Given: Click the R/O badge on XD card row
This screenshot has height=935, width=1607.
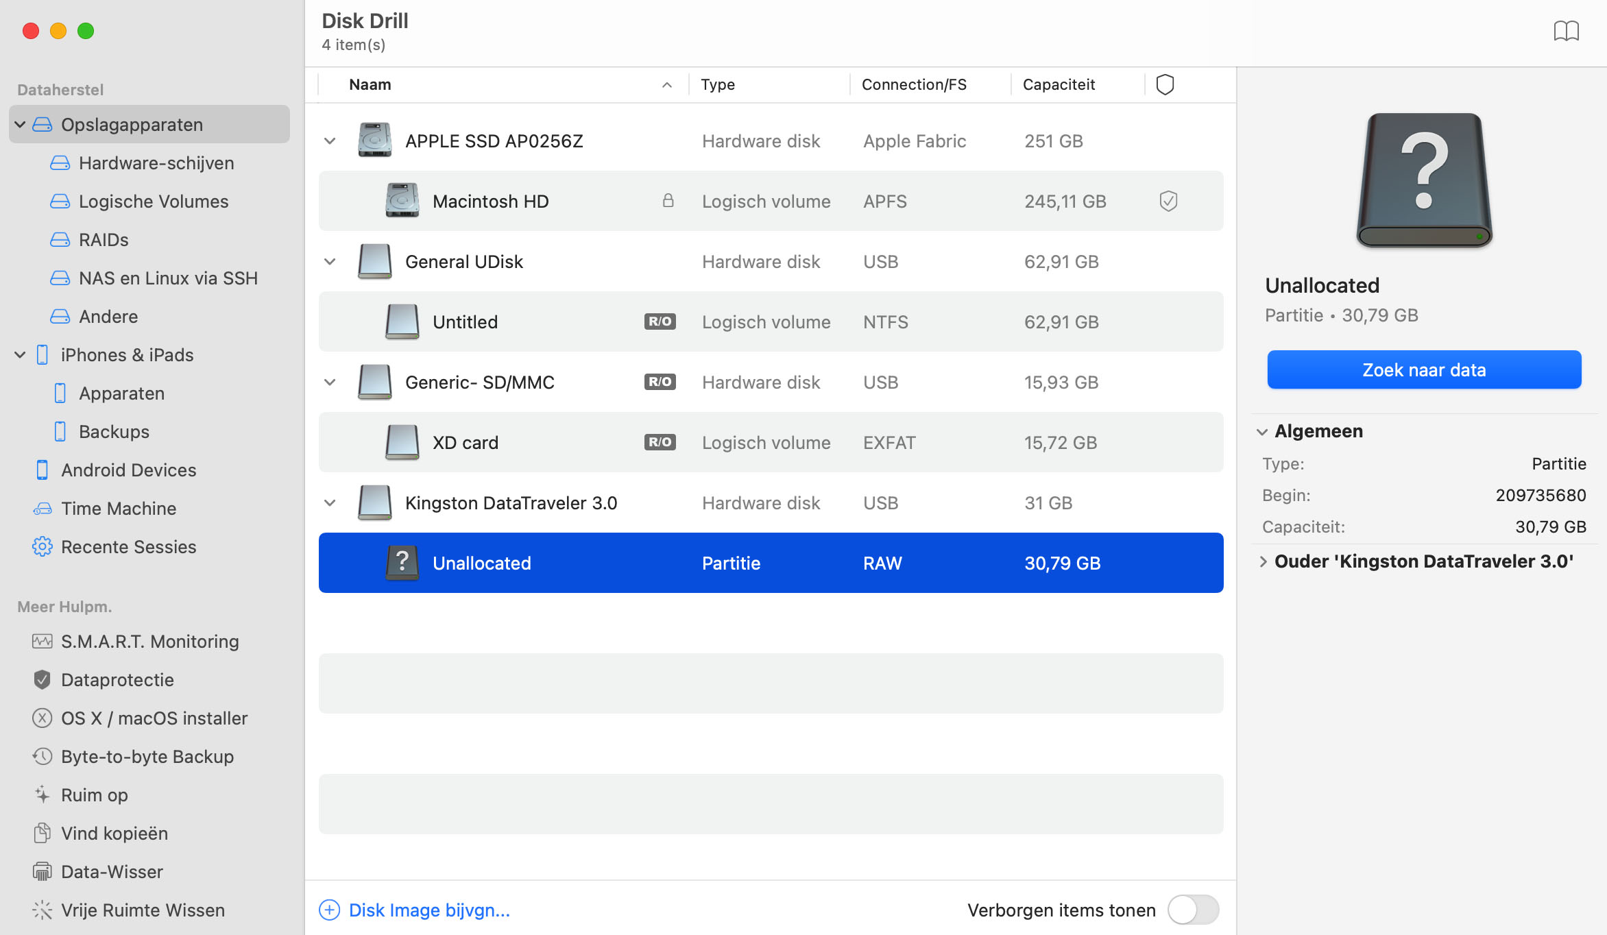Looking at the screenshot, I should click(x=660, y=442).
